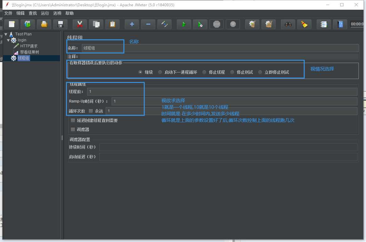This screenshot has height=242, width=366.
Task: Select the 继续 radio button
Action: pyautogui.click(x=140, y=72)
